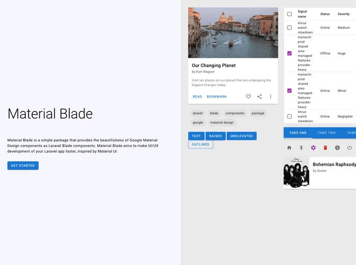Check the Arcus watch slowdown Medium row
This screenshot has width=356, height=265.
pos(289,27)
